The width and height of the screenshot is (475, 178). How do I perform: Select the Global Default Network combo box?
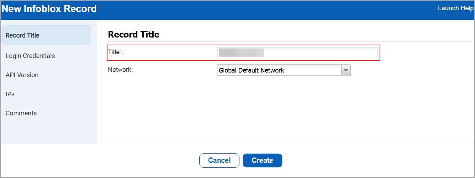(279, 70)
